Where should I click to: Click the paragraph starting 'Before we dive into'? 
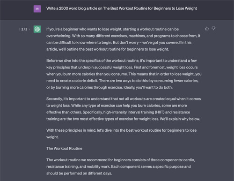pos(124,74)
